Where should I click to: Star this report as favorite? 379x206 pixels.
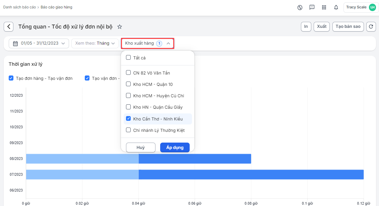click(x=120, y=27)
